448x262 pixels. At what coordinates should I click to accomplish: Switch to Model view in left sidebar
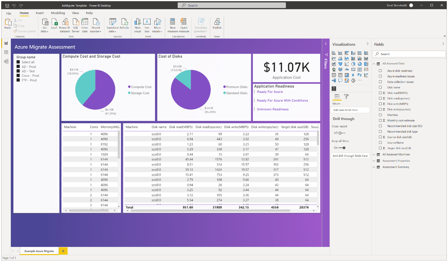pyautogui.click(x=6, y=61)
